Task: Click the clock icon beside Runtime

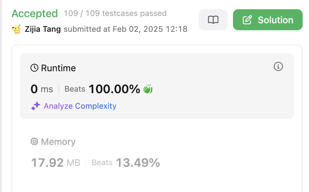Action: (34, 68)
